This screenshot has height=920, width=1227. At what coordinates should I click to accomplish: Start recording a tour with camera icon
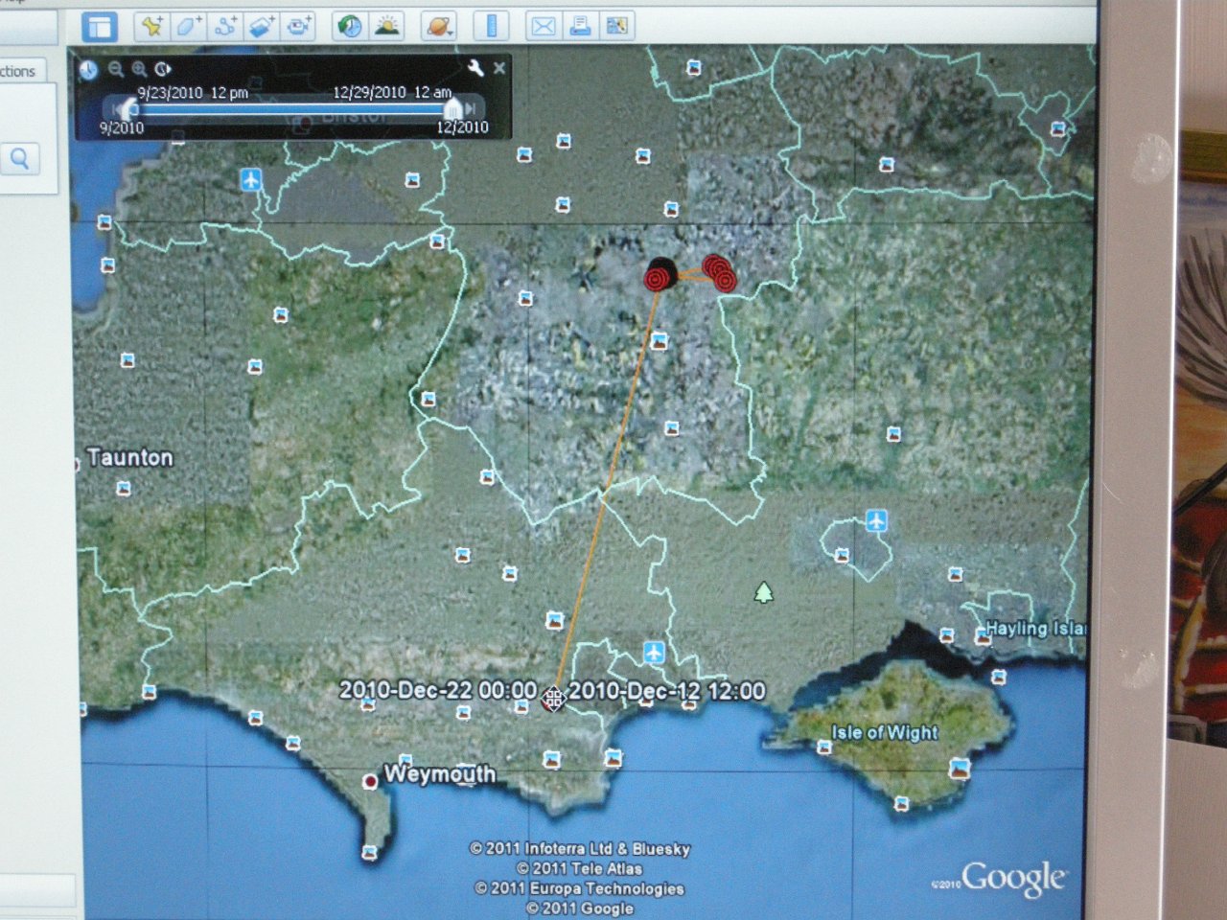299,27
